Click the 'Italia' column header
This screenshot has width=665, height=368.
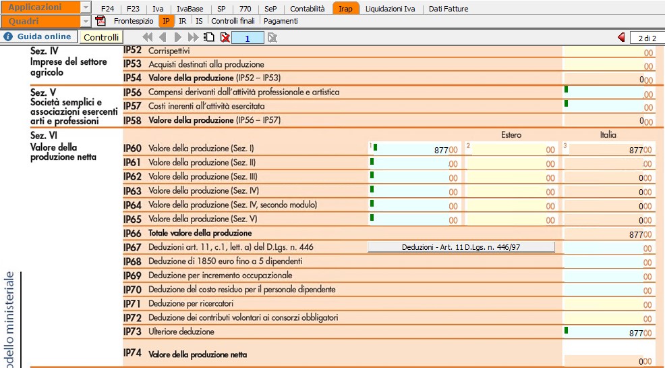(x=608, y=135)
